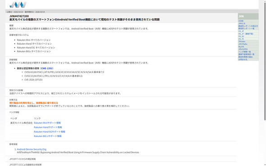This screenshot has height=166, width=266.
Task: Click the CVE-2026-107153 identifier text
Action: [33, 79]
